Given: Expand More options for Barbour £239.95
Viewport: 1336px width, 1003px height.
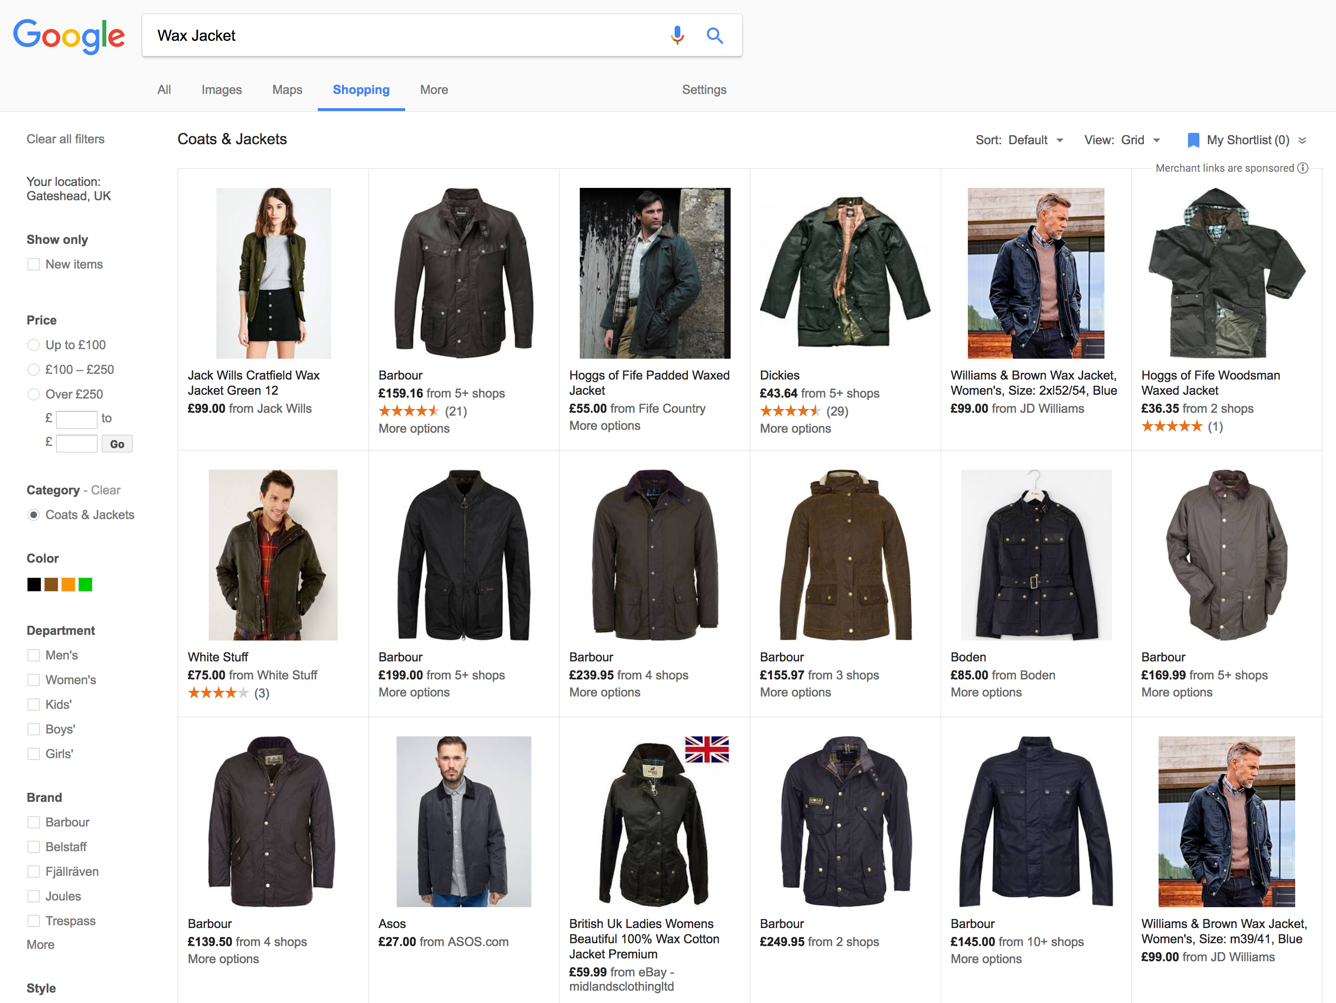Looking at the screenshot, I should (x=604, y=693).
